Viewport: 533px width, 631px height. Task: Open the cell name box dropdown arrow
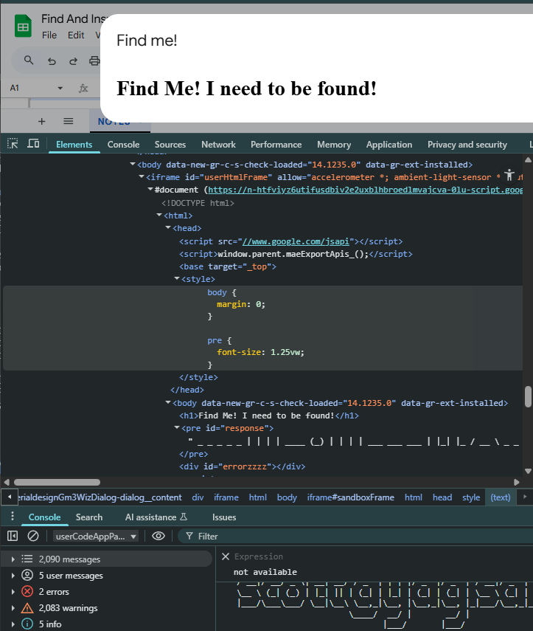tap(60, 88)
